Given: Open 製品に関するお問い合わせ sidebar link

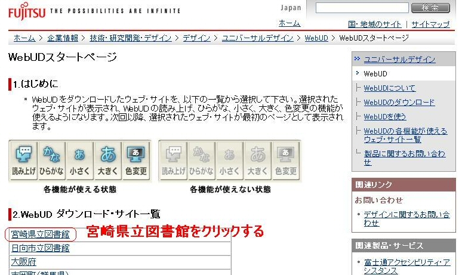Looking at the screenshot, I should [405, 158].
